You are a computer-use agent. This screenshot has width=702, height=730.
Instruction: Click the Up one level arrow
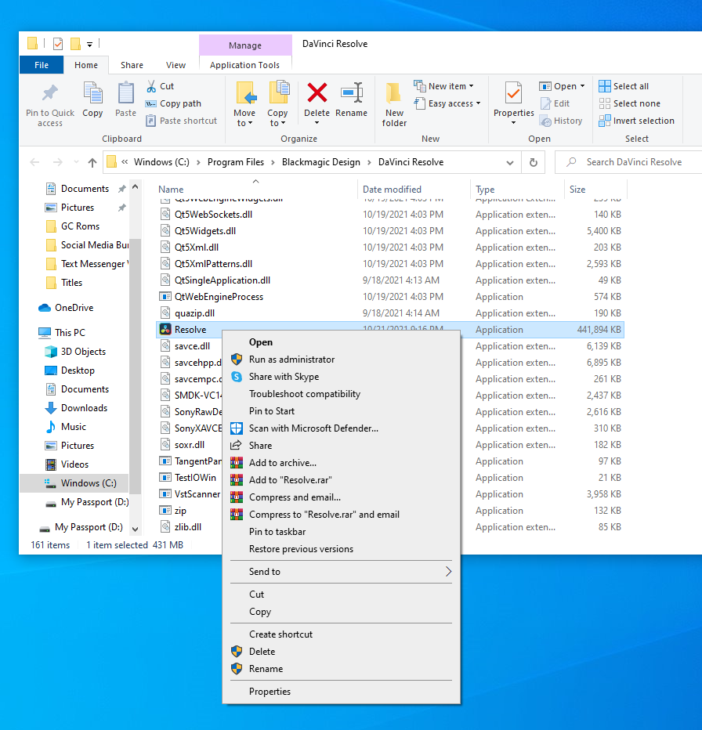click(x=92, y=162)
